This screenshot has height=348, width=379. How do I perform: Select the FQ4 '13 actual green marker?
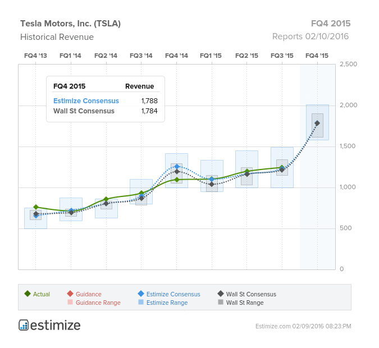pos(36,207)
